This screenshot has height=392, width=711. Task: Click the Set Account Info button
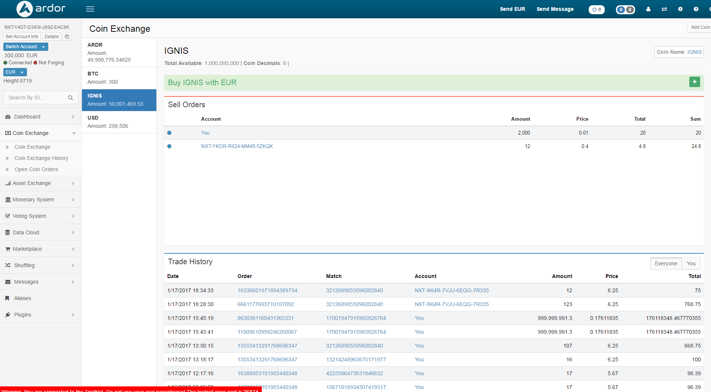(22, 37)
